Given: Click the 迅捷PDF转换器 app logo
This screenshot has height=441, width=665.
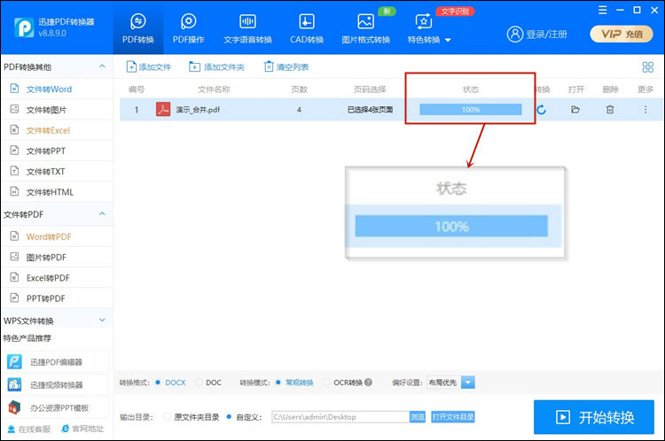Looking at the screenshot, I should (x=24, y=27).
